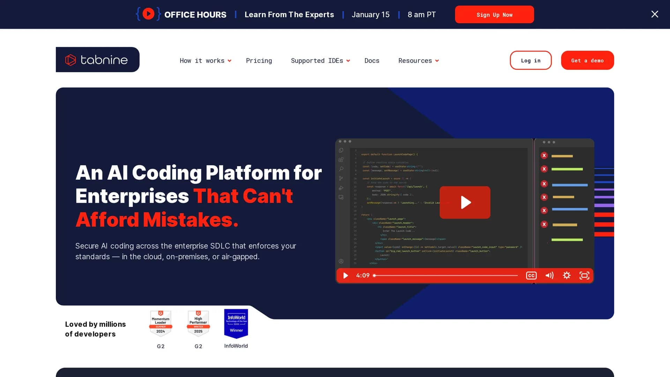Viewport: 670px width, 377px height.
Task: Click the January 15 date text
Action: (371, 15)
